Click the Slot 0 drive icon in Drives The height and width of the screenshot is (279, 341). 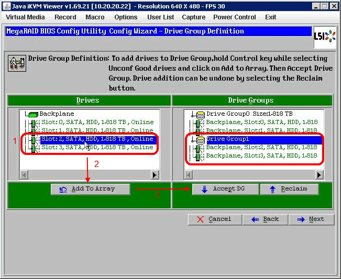[34, 123]
